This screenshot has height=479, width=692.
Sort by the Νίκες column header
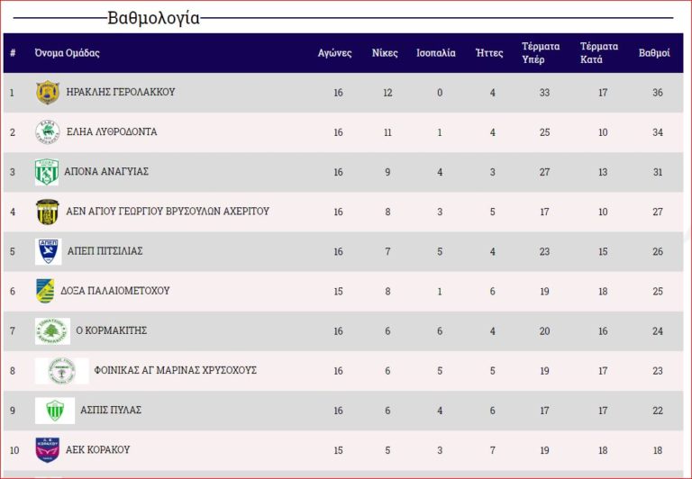pos(385,53)
